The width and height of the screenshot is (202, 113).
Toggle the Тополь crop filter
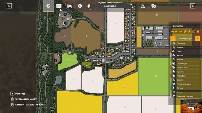[185, 88]
